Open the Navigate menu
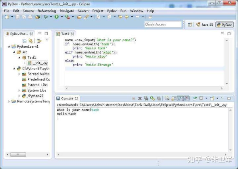 click(x=67, y=11)
